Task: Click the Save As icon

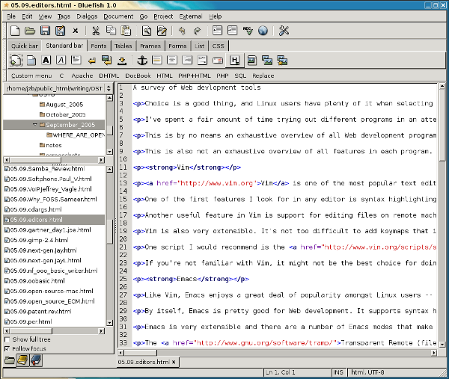Action: (60, 31)
